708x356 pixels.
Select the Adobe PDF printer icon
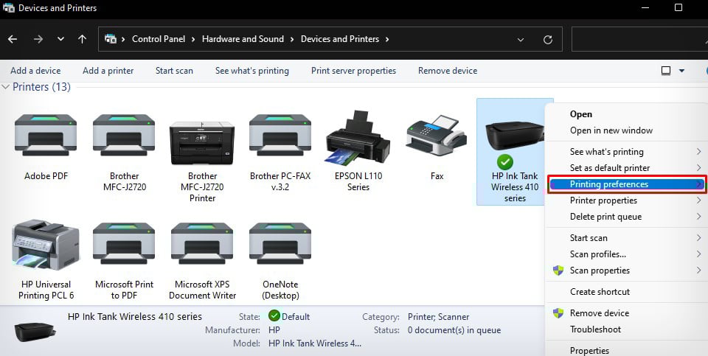coord(46,135)
